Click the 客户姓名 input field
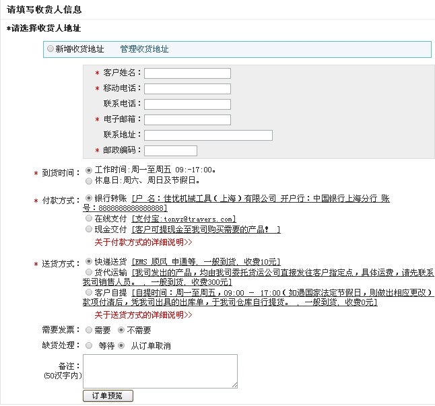This screenshot has height=406, width=435. pos(187,73)
